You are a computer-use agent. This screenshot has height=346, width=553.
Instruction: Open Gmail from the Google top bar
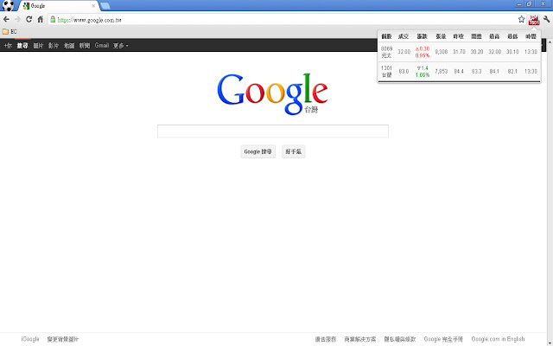coord(102,46)
